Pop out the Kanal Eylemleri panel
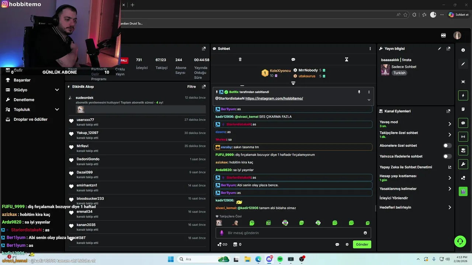Screen dimensions: 472x265 click(448, 111)
